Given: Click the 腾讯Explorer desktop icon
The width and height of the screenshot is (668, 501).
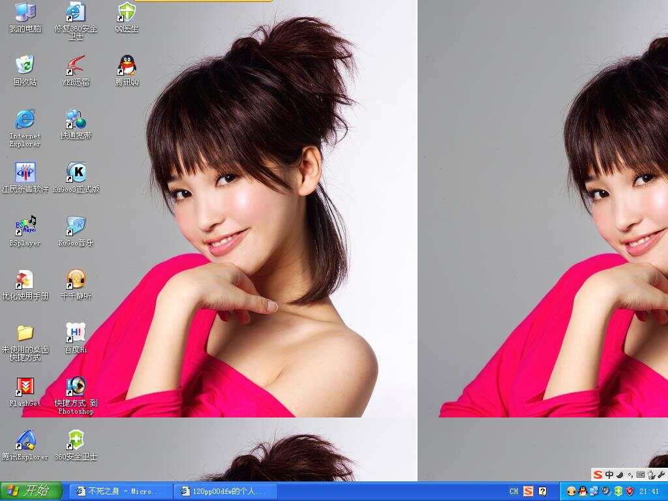Looking at the screenshot, I should coord(25,445).
